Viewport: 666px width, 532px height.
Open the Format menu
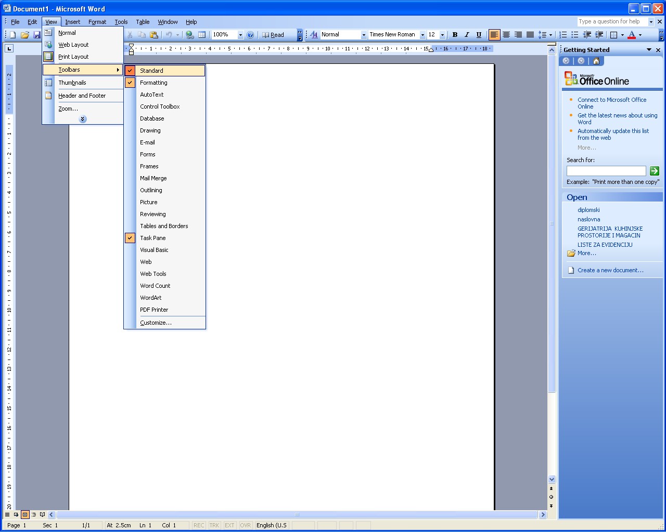(x=97, y=22)
